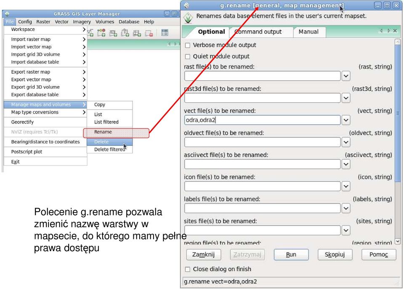Maximize the g.rename dialog window
This screenshot has width=404, height=289.
tap(387, 5)
